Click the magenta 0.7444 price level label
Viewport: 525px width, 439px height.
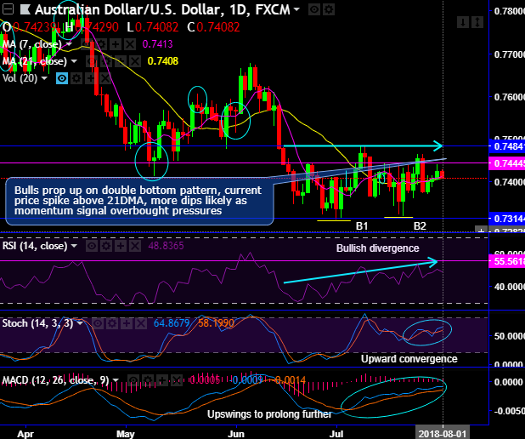(x=507, y=163)
